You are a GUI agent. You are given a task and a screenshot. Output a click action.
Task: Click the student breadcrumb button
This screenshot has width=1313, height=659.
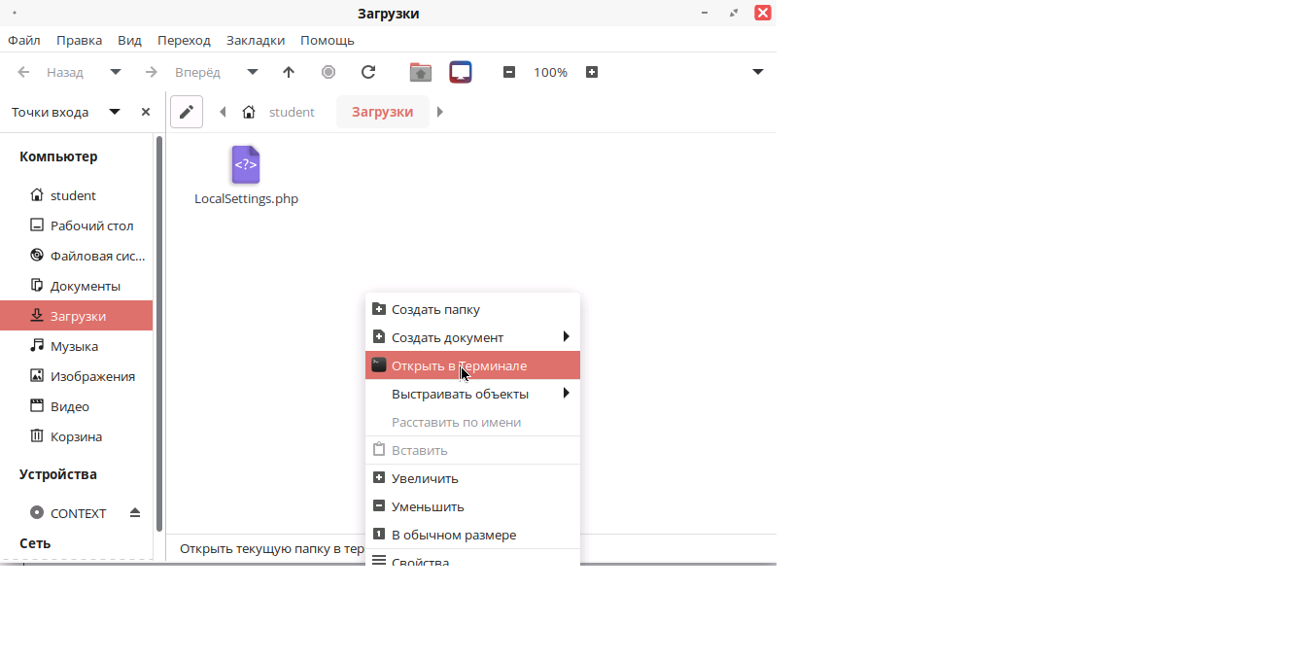coord(292,112)
